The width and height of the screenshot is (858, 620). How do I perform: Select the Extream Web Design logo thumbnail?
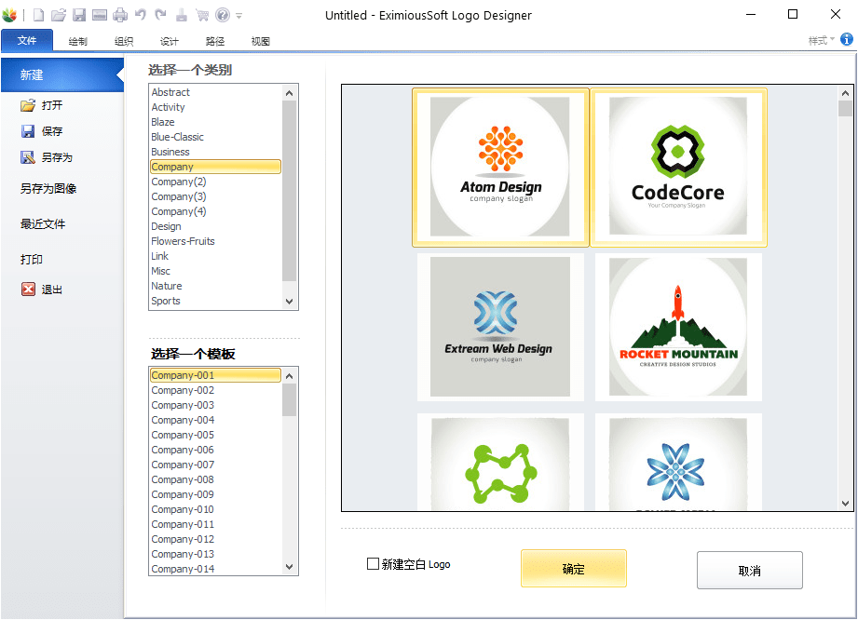point(500,327)
